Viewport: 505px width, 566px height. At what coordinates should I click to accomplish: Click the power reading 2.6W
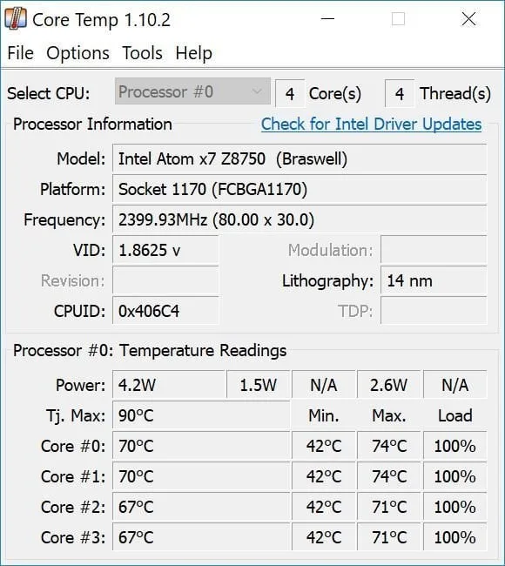(389, 384)
